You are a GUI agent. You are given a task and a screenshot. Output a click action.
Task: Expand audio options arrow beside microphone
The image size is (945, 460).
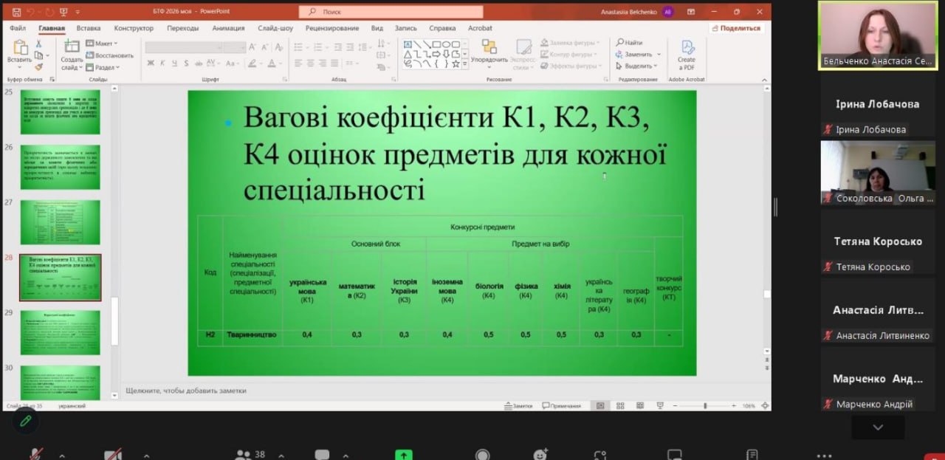point(62,455)
